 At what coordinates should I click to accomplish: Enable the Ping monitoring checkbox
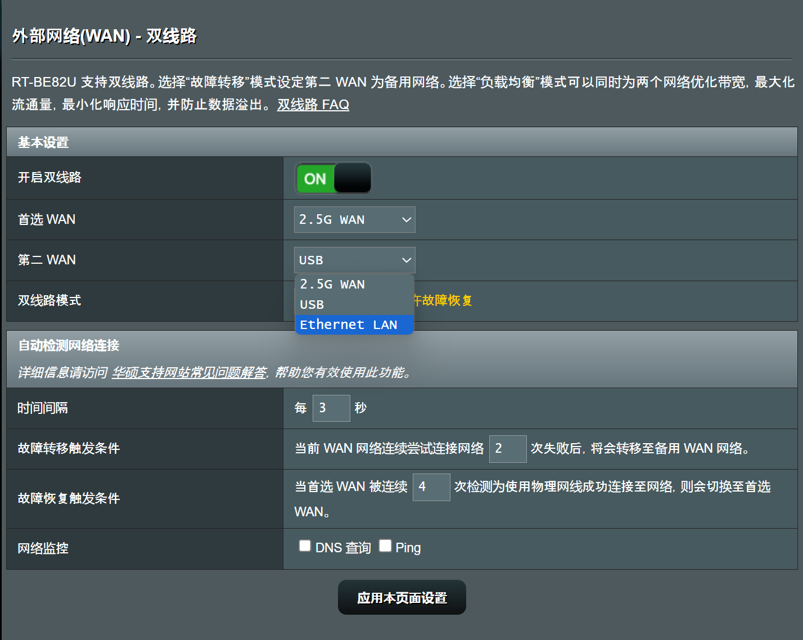tap(385, 546)
